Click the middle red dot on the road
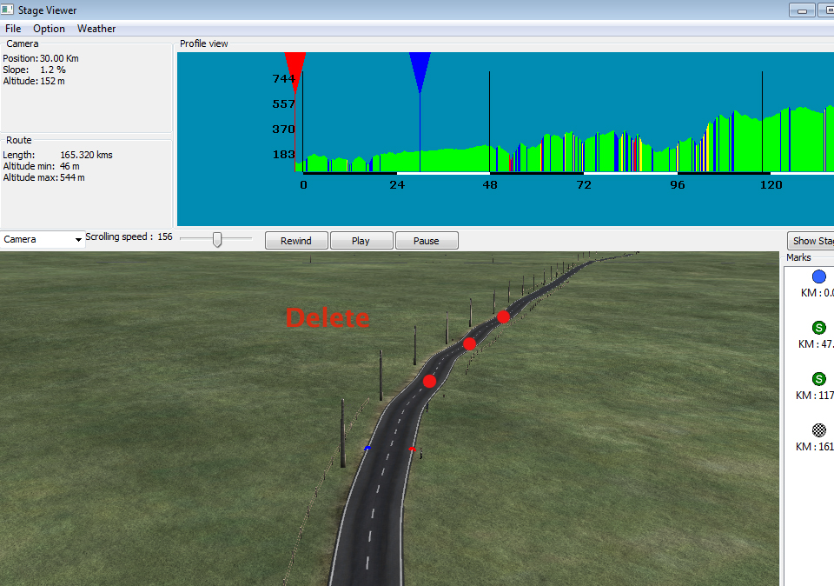Screen dimensions: 834x586 (x=469, y=343)
